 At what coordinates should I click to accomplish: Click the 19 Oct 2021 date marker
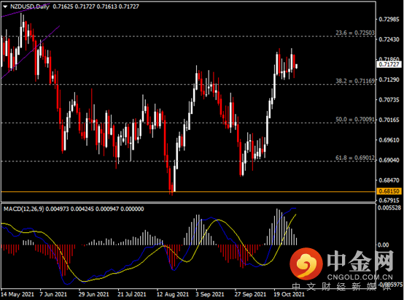pyautogui.click(x=289, y=294)
